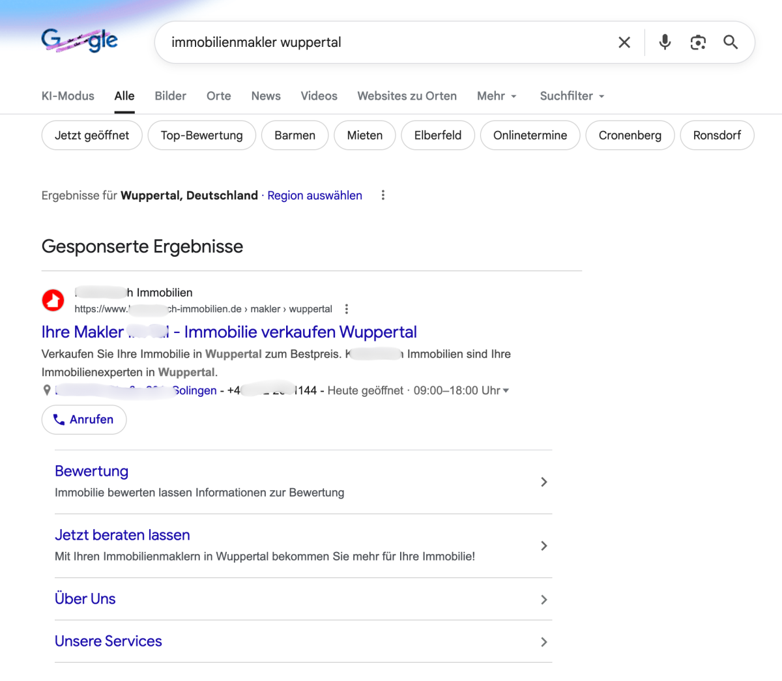Start voice search with microphone icon

(665, 42)
